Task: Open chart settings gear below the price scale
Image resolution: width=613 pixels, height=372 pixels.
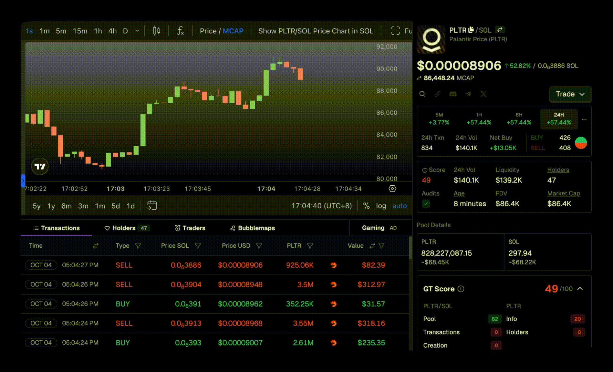Action: [392, 188]
